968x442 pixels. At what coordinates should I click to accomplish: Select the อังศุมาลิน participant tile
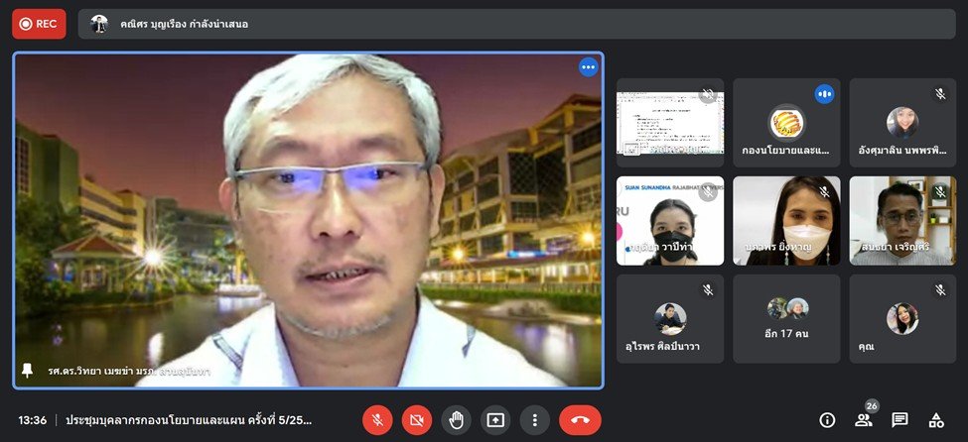tap(901, 123)
